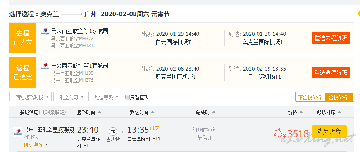360x152 pixels.
Task: Click 重选返程航班 button
Action: [x=331, y=73]
